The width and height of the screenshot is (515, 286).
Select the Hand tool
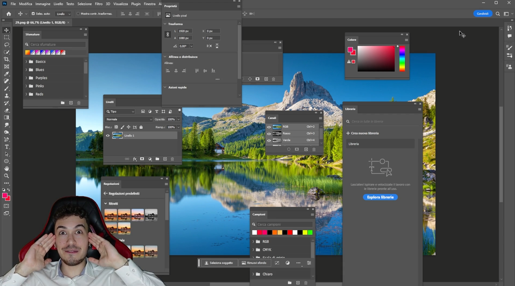[6, 169]
